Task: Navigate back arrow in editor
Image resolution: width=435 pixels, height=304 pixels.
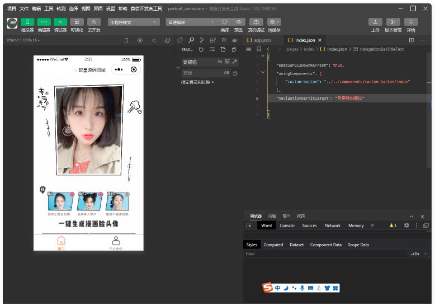Action: pos(268,49)
